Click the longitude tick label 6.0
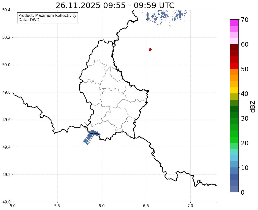This screenshot has width=258, height=210. [102, 206]
